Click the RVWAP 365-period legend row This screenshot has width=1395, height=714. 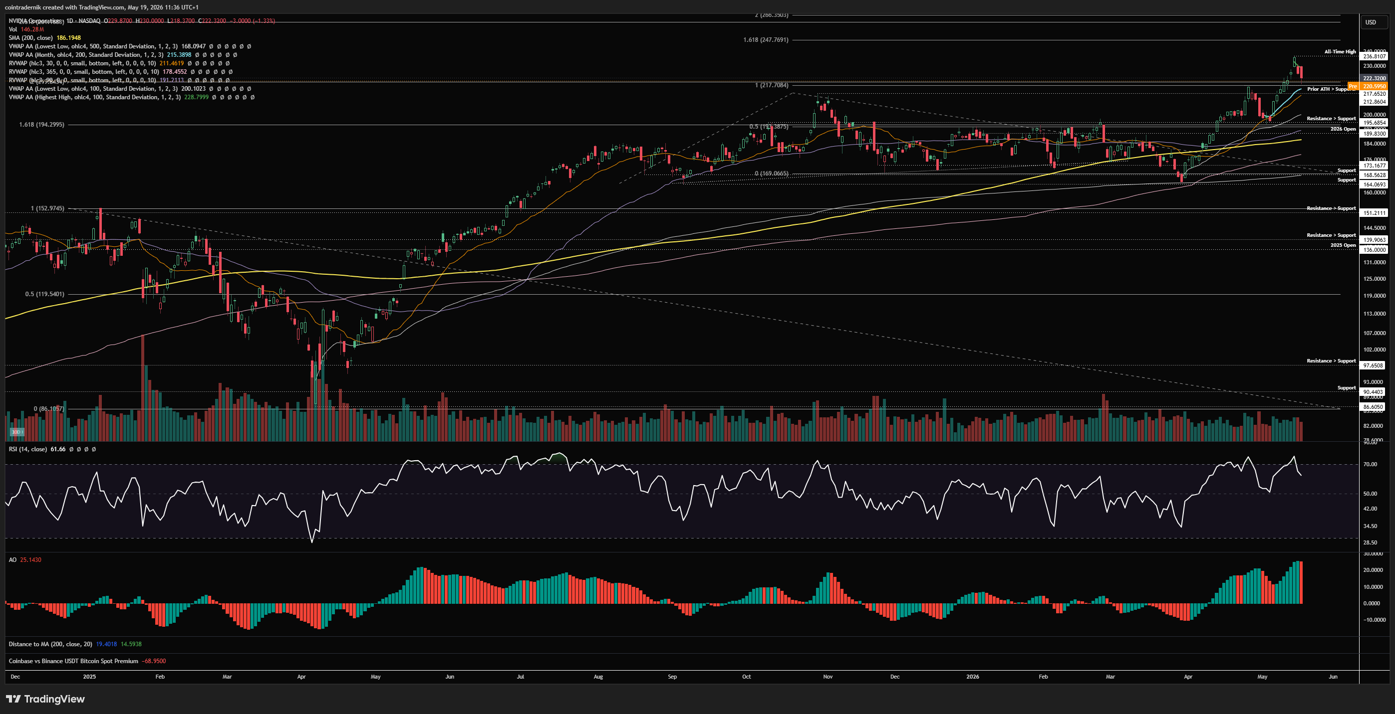[121, 71]
